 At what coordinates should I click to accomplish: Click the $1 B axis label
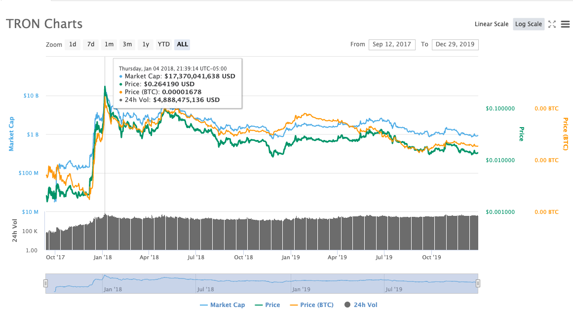pyautogui.click(x=33, y=135)
